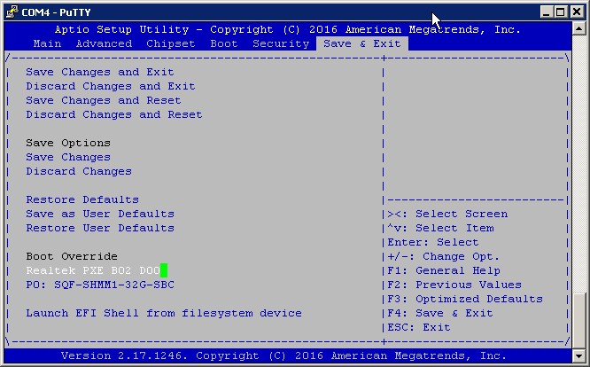Select Realtek PXE B02 D00 boot override

point(93,270)
